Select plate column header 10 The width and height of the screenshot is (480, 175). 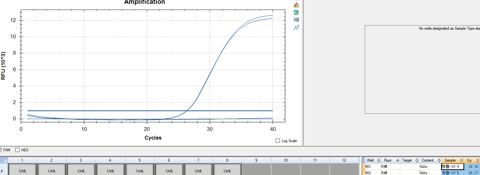coord(286,160)
